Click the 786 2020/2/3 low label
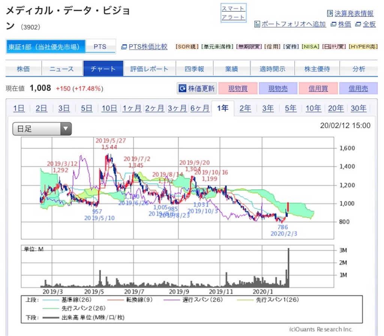Image resolution: width=384 pixels, height=336 pixels. 283,230
